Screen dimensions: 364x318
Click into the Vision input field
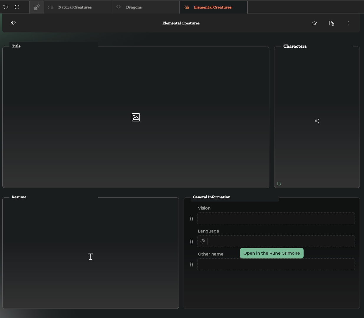point(276,218)
